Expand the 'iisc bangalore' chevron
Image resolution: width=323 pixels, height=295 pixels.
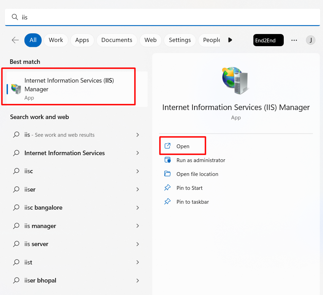(138, 208)
